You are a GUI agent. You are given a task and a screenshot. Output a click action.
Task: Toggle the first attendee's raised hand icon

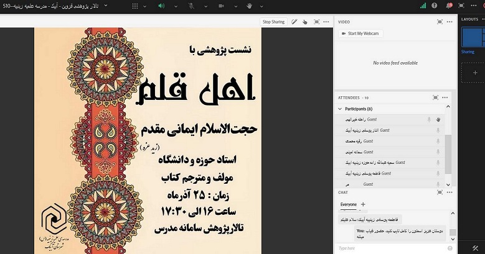(x=438, y=119)
